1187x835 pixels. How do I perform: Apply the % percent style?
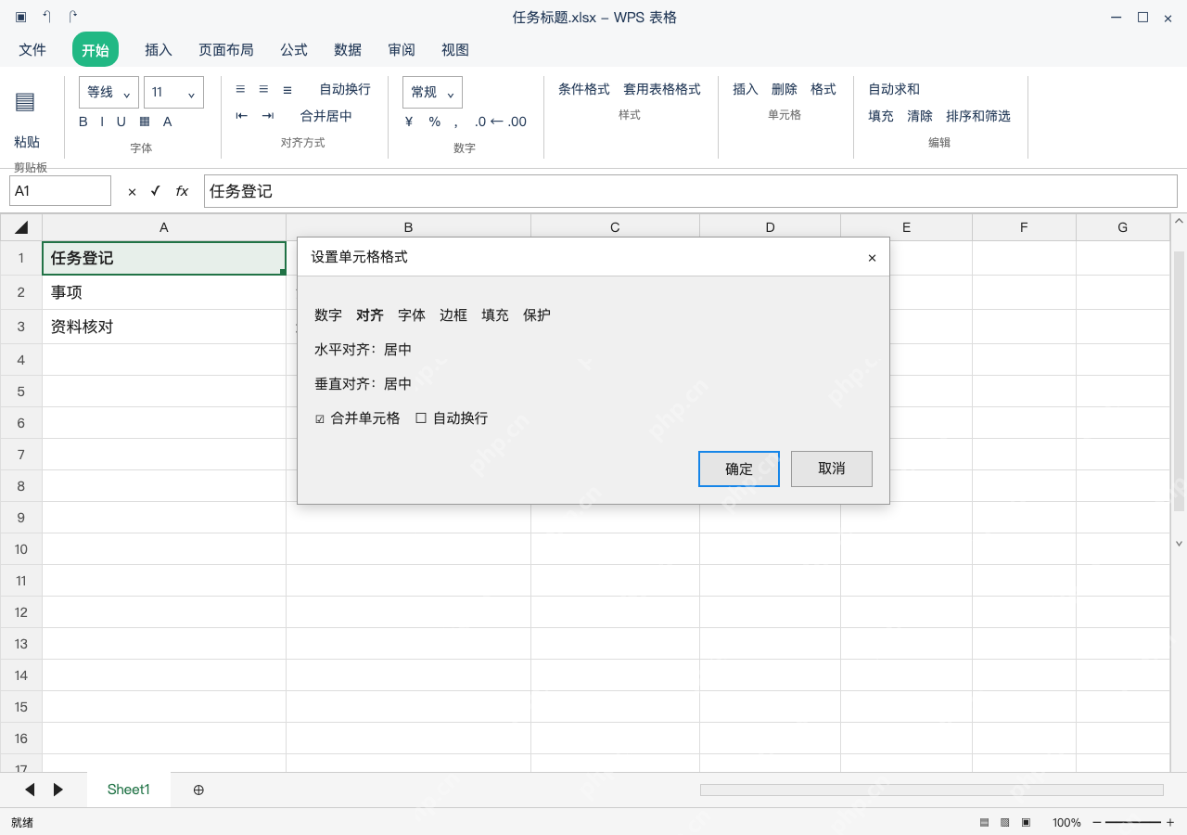[435, 122]
